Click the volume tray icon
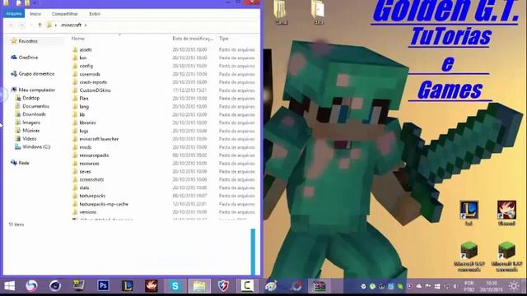 [x=455, y=286]
